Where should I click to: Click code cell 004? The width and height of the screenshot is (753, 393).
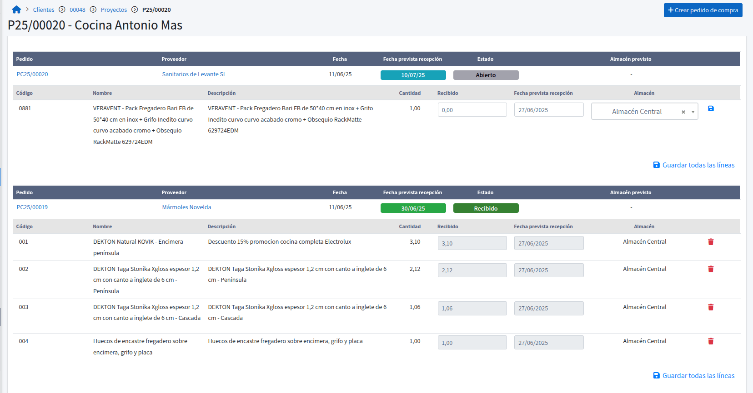coord(23,341)
